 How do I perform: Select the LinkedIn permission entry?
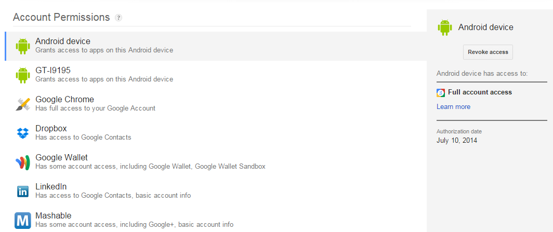coord(216,192)
